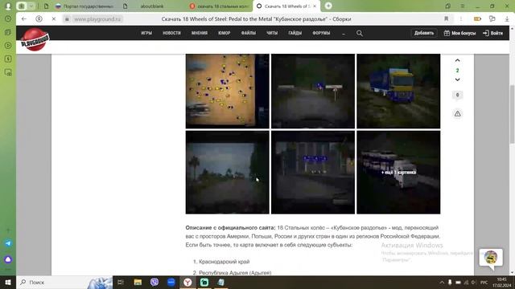Open Telegram from the browser sidebar
The width and height of the screenshot is (515, 289).
8,243
